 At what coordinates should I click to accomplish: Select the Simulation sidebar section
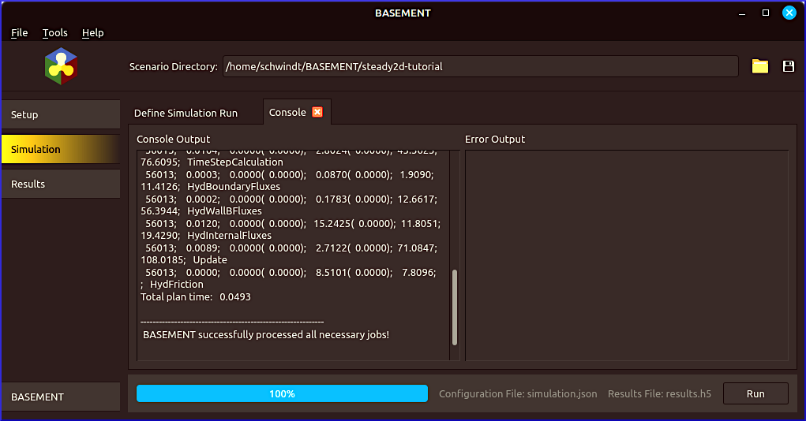60,149
